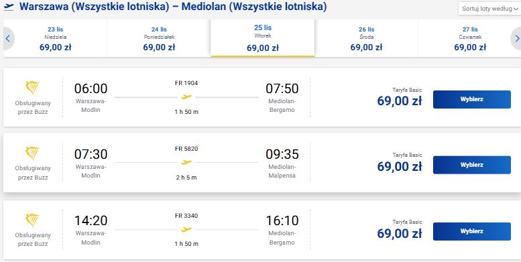The image size is (521, 262).
Task: Click the 69,00 zł price of FR 5820
Action: pyautogui.click(x=400, y=166)
